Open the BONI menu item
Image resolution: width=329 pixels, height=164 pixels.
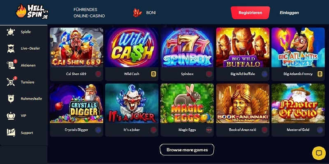[151, 13]
